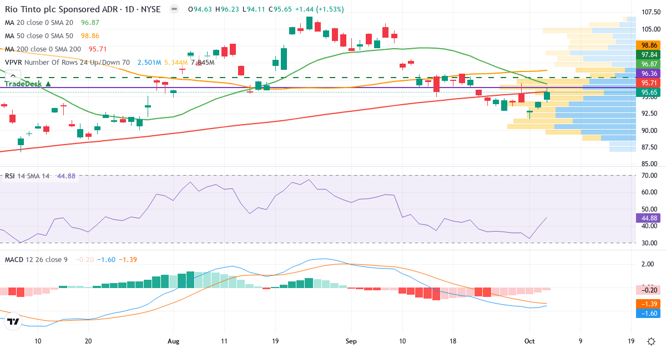Image resolution: width=666 pixels, height=349 pixels.
Task: Click the MACD legend value -1.60
Action: 107,259
